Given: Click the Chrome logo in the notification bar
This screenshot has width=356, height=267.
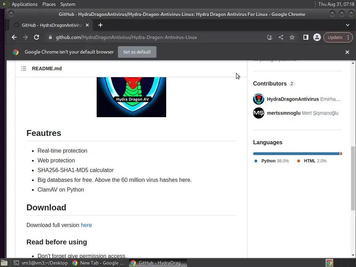Looking at the screenshot, I should tap(16, 52).
